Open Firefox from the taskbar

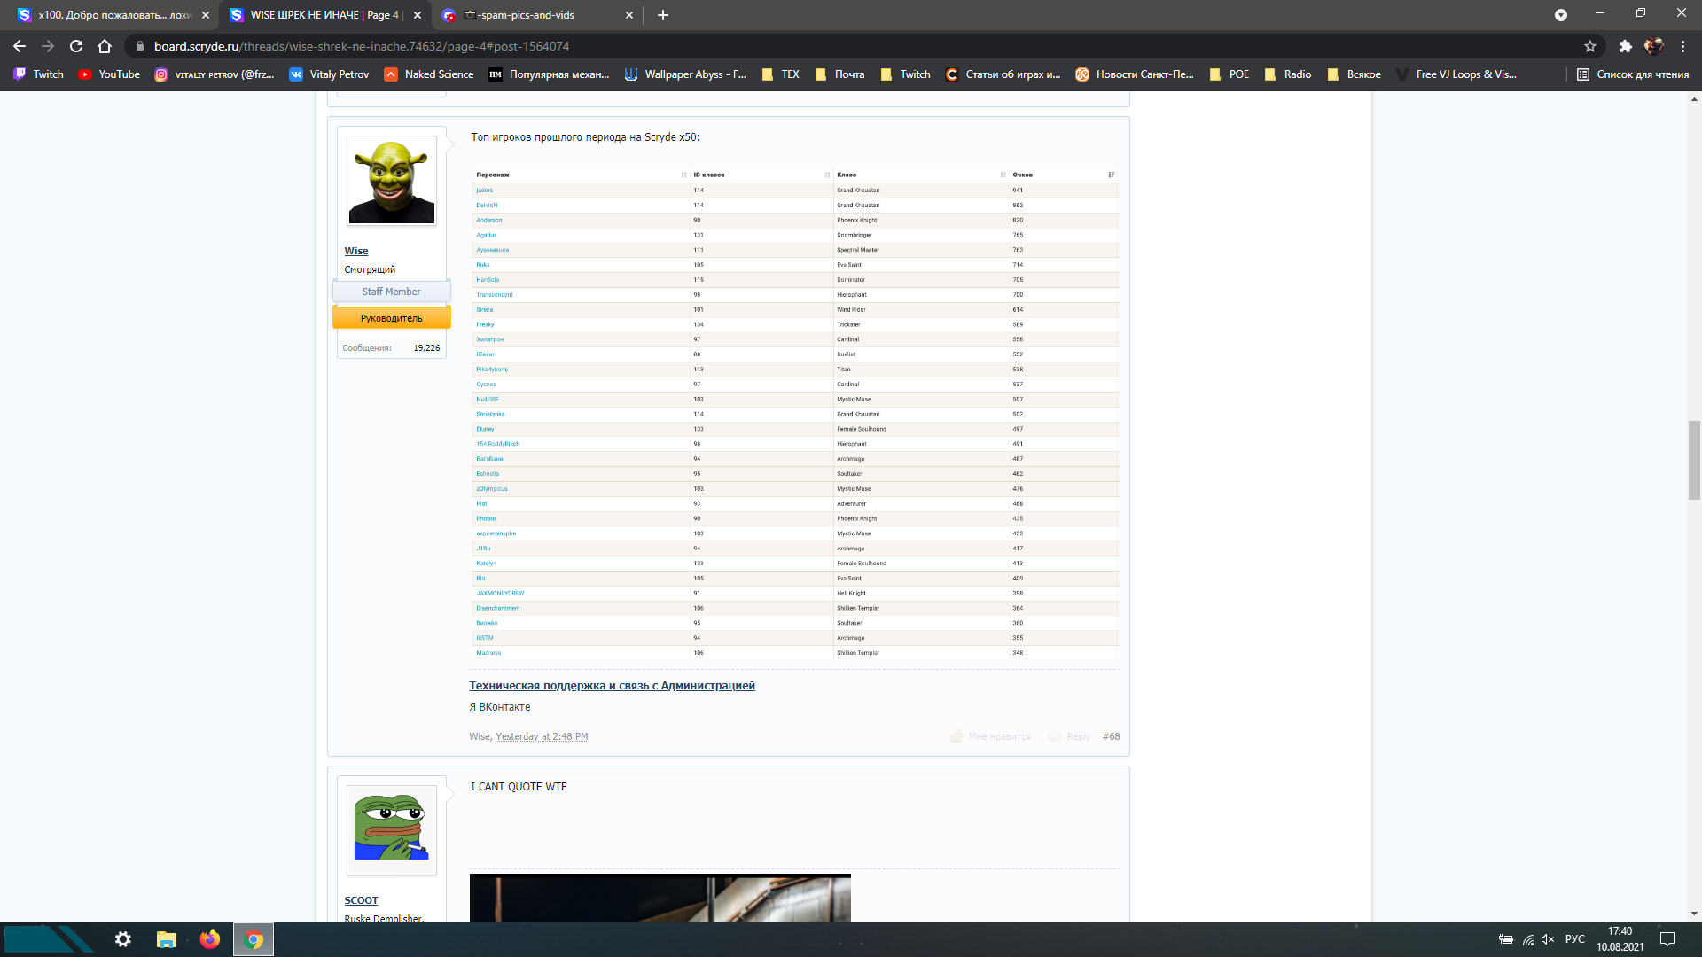click(x=210, y=939)
